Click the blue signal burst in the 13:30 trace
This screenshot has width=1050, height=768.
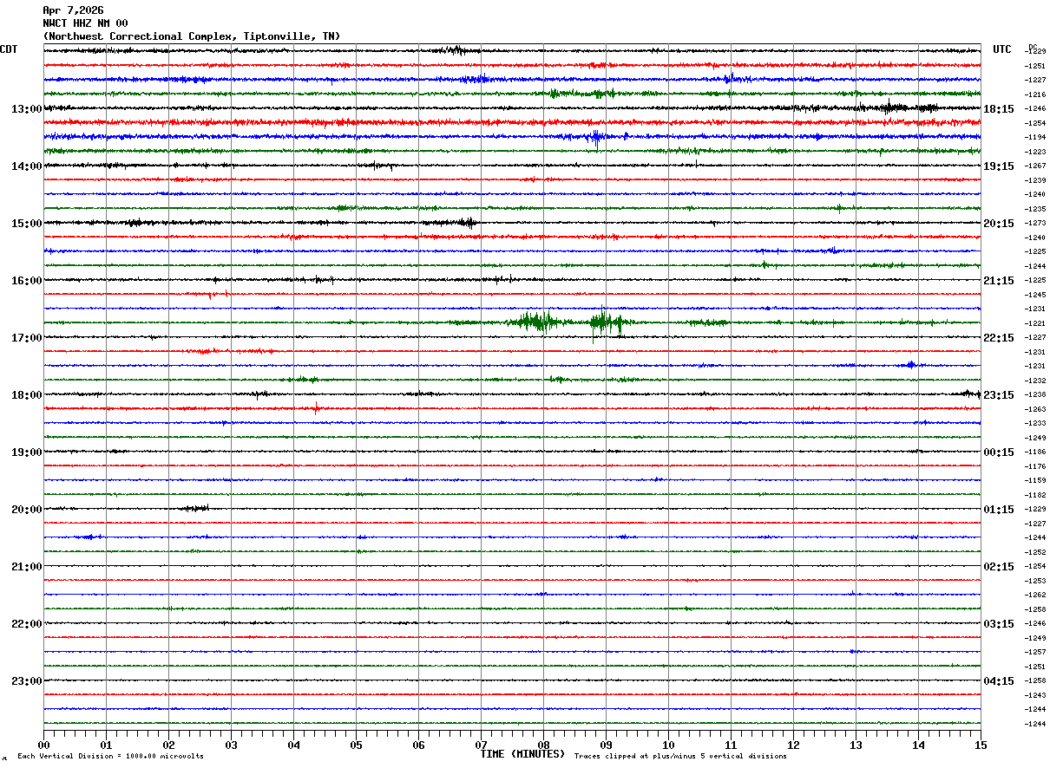point(595,137)
